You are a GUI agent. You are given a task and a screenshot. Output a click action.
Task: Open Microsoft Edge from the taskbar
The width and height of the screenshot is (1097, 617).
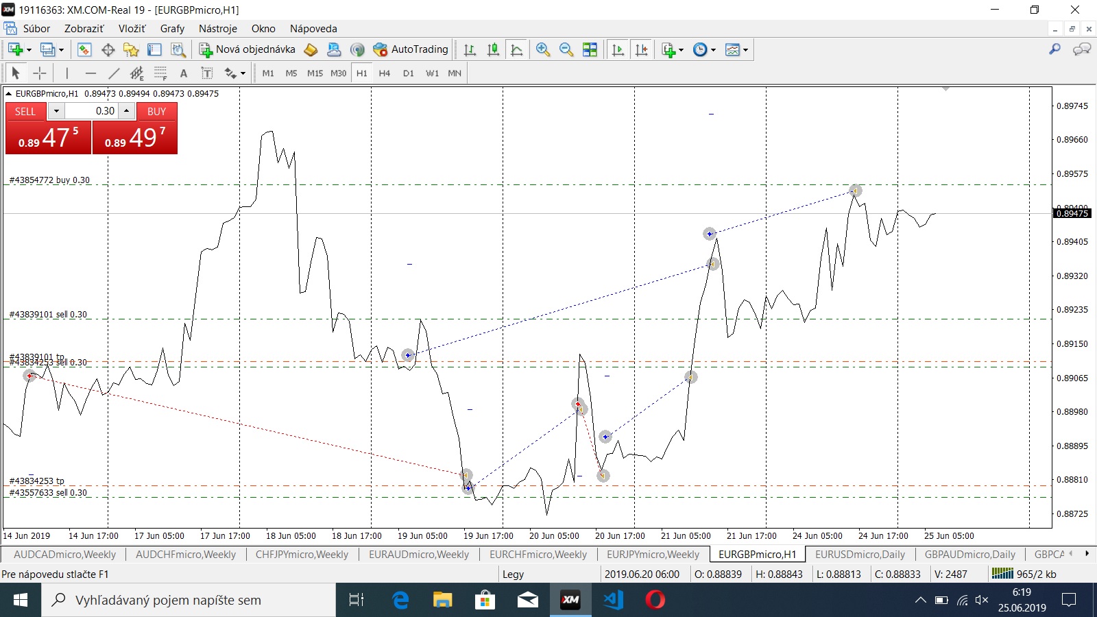(400, 600)
